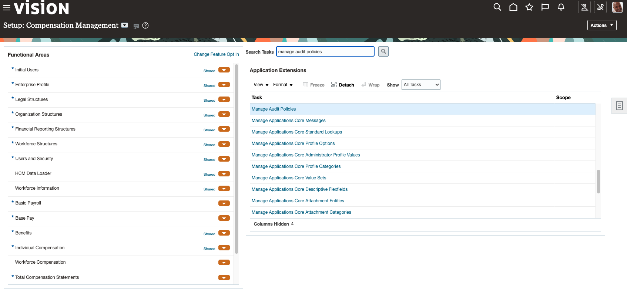Click the Scope column header

point(563,98)
